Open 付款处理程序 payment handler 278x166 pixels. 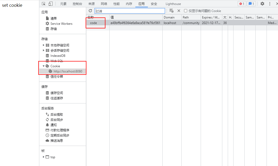click(60, 130)
